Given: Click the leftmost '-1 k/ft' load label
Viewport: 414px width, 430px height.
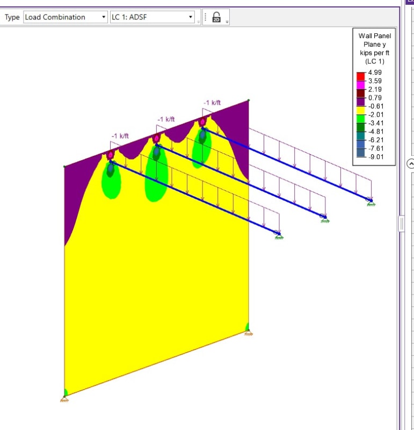Looking at the screenshot, I should 120,136.
